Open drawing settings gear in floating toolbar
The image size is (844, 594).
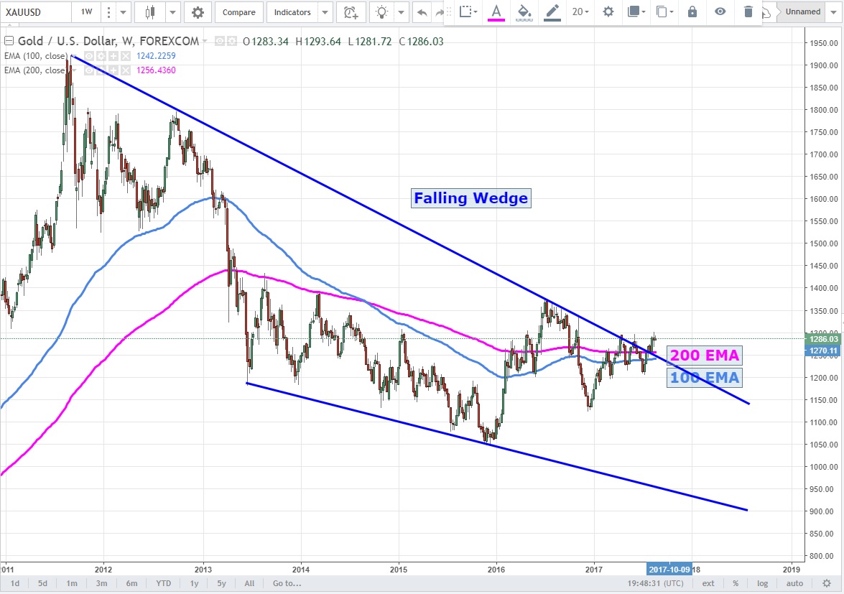(x=608, y=11)
